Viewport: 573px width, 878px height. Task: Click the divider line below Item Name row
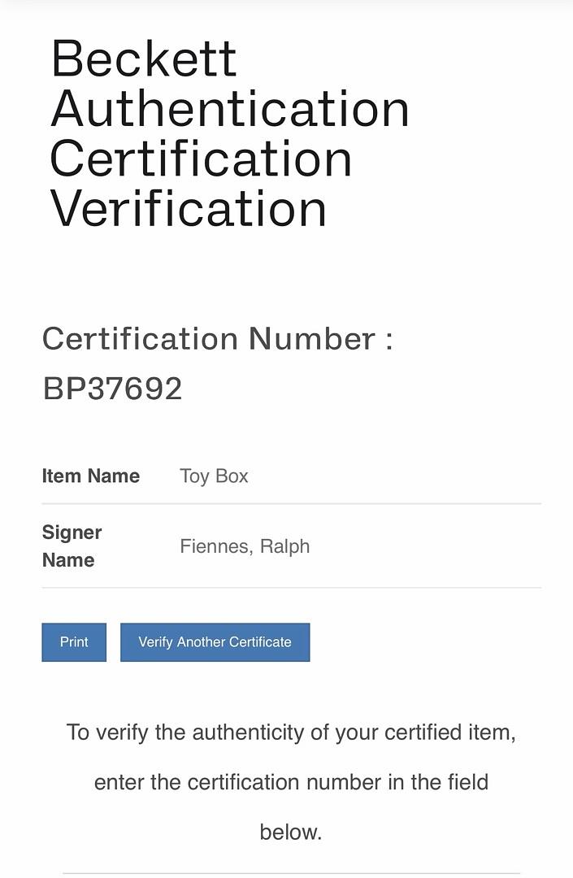(291, 504)
